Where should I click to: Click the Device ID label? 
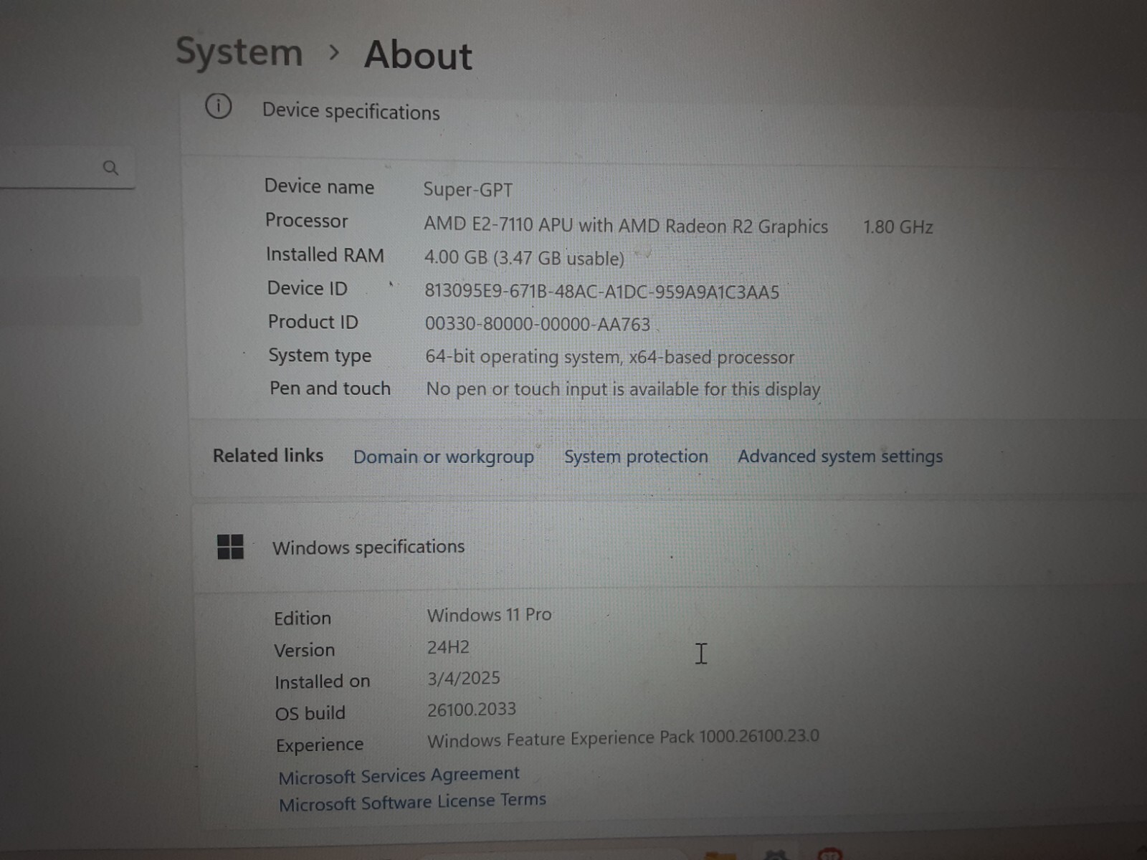(x=307, y=288)
